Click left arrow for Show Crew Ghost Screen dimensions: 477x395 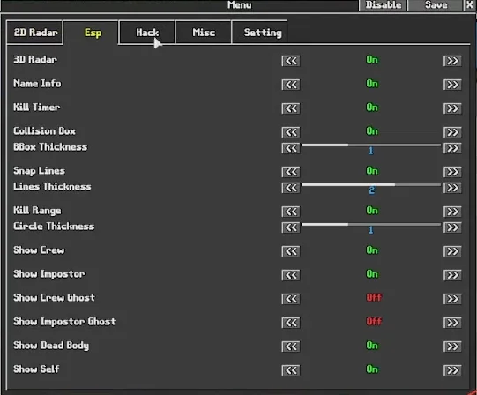(291, 299)
